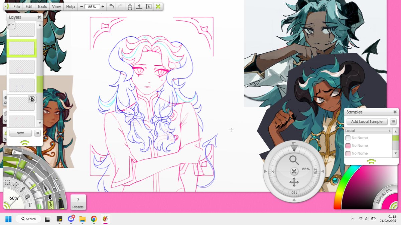Open the Windows Start menu

[x=8, y=219]
